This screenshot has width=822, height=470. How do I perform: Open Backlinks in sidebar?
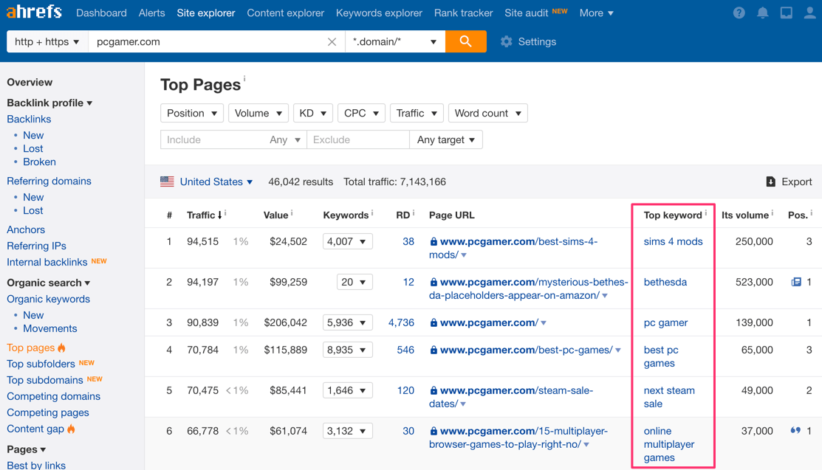tap(29, 119)
